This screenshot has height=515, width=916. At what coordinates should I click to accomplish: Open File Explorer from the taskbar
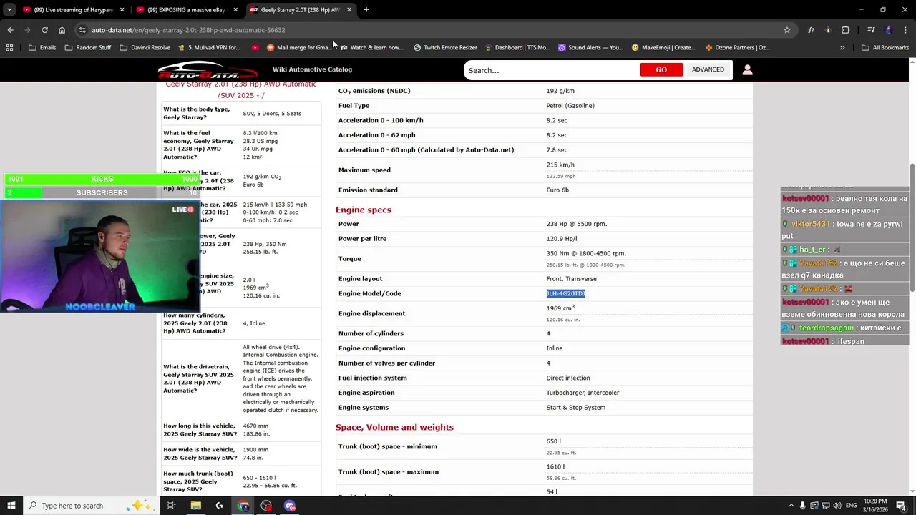coord(195,506)
